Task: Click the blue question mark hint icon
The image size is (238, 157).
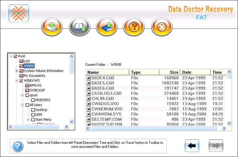Action: (18, 146)
